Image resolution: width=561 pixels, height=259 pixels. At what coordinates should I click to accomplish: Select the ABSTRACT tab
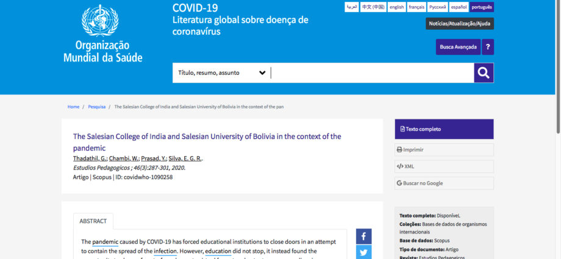click(93, 221)
